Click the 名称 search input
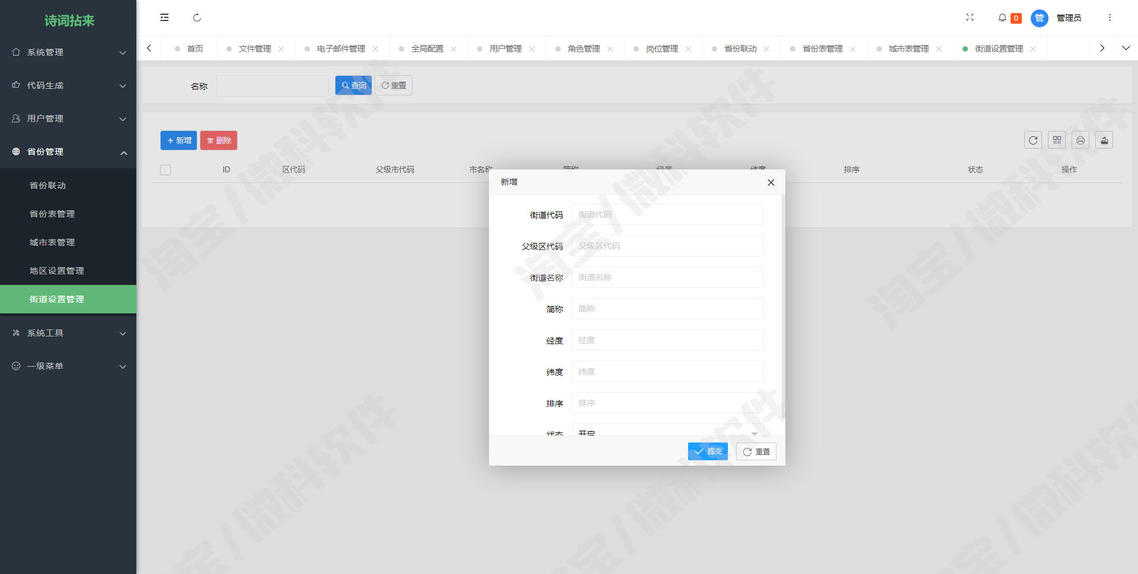Viewport: 1138px width, 574px height. [x=273, y=86]
